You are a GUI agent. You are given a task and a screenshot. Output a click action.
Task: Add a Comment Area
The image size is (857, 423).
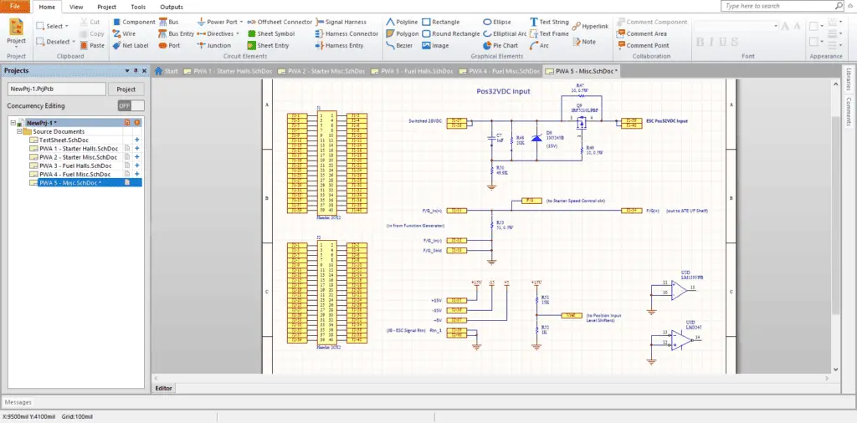click(641, 33)
